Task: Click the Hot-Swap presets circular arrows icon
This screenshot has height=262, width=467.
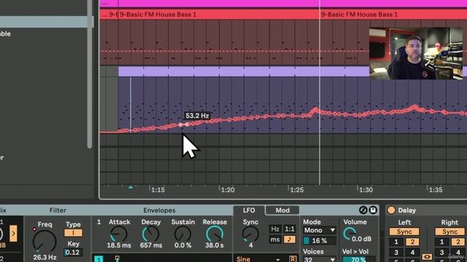Action: pos(363,210)
